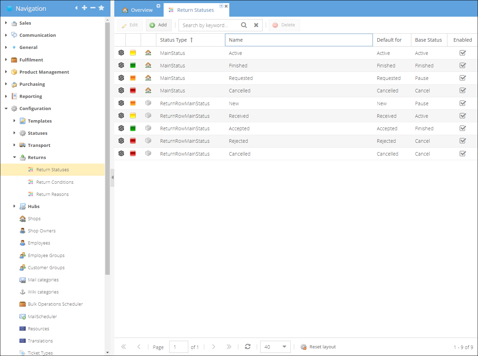Click the navigation panel vertical scrollbar
This screenshot has height=356, width=478.
click(107, 149)
